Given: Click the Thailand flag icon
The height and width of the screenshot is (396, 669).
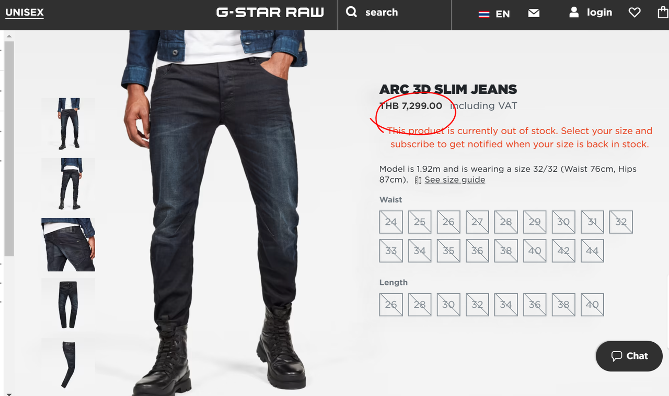Looking at the screenshot, I should point(484,14).
